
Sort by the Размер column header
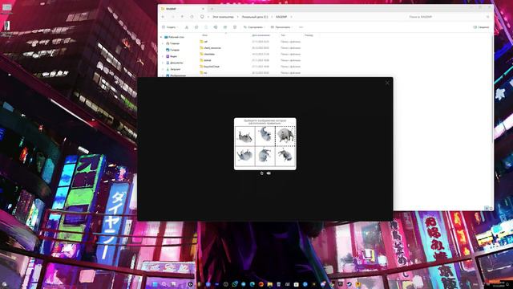[309, 35]
